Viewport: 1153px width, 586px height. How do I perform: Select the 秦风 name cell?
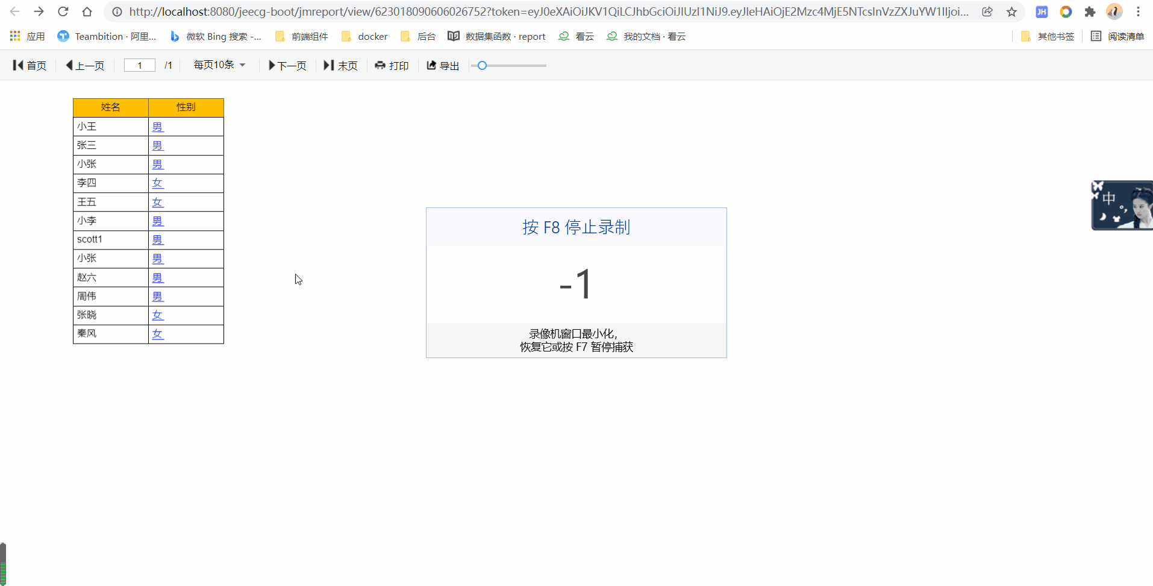tap(111, 333)
